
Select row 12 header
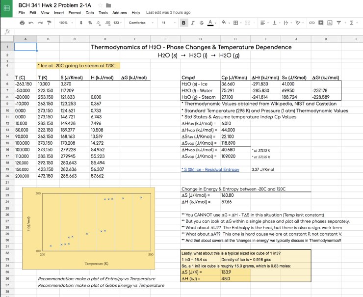click(x=7, y=124)
